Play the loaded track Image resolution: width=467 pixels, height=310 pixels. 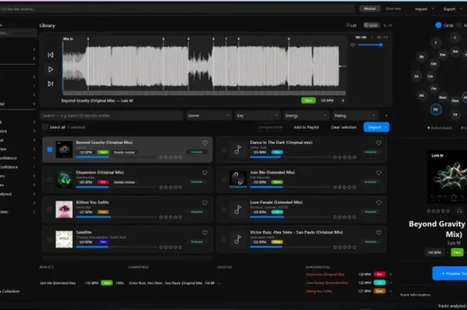coord(51,69)
